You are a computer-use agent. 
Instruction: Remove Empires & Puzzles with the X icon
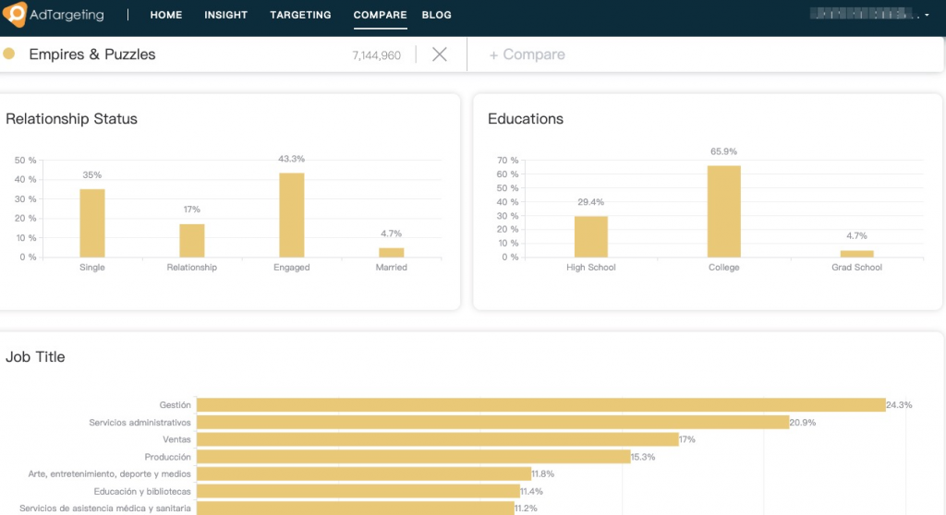click(x=440, y=54)
